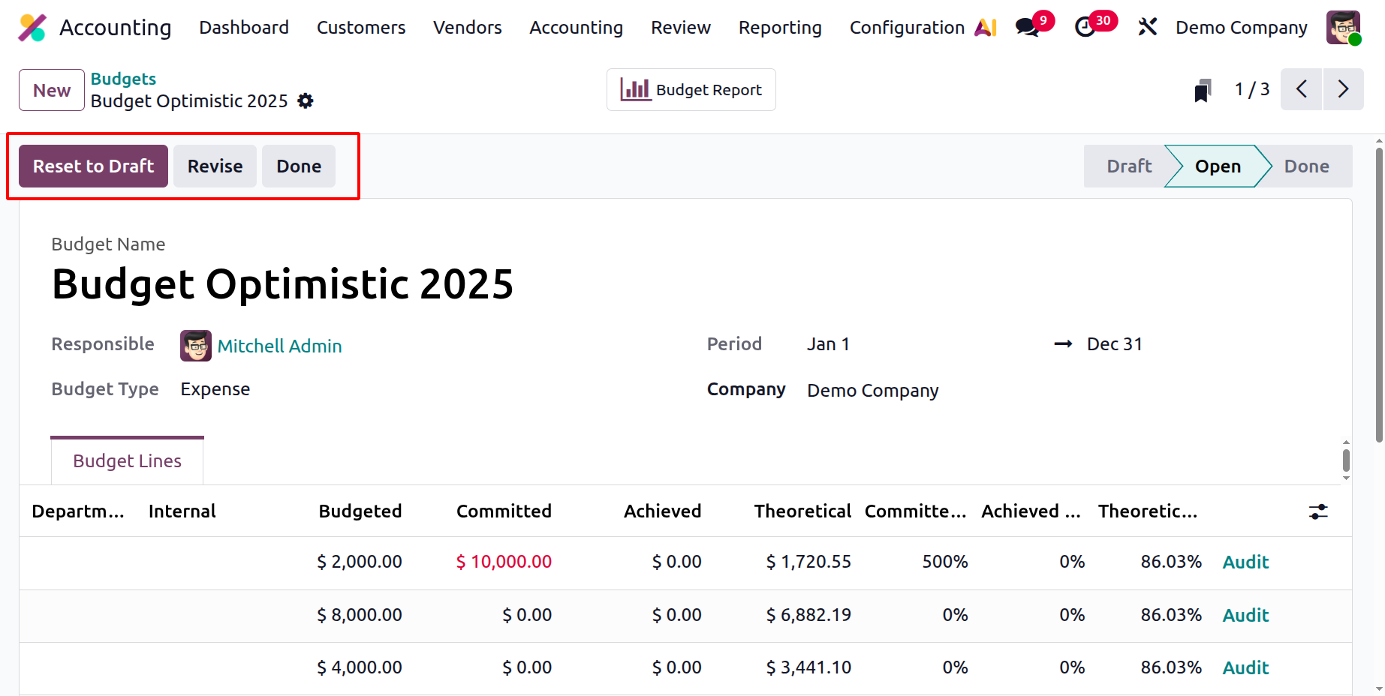Click the Budget Report button

[x=691, y=90]
